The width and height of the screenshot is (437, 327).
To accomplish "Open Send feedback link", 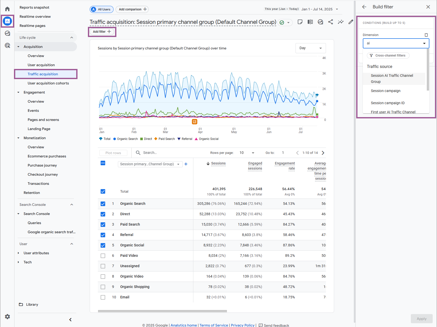I will [274, 325].
